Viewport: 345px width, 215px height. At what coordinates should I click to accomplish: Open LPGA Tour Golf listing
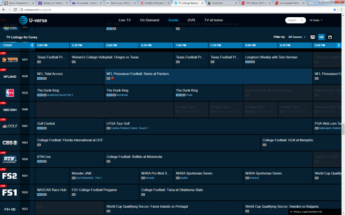pyautogui.click(x=208, y=126)
